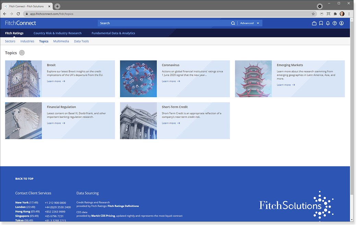Click the site padlock icon
The width and height of the screenshot is (357, 225).
coord(27,14)
